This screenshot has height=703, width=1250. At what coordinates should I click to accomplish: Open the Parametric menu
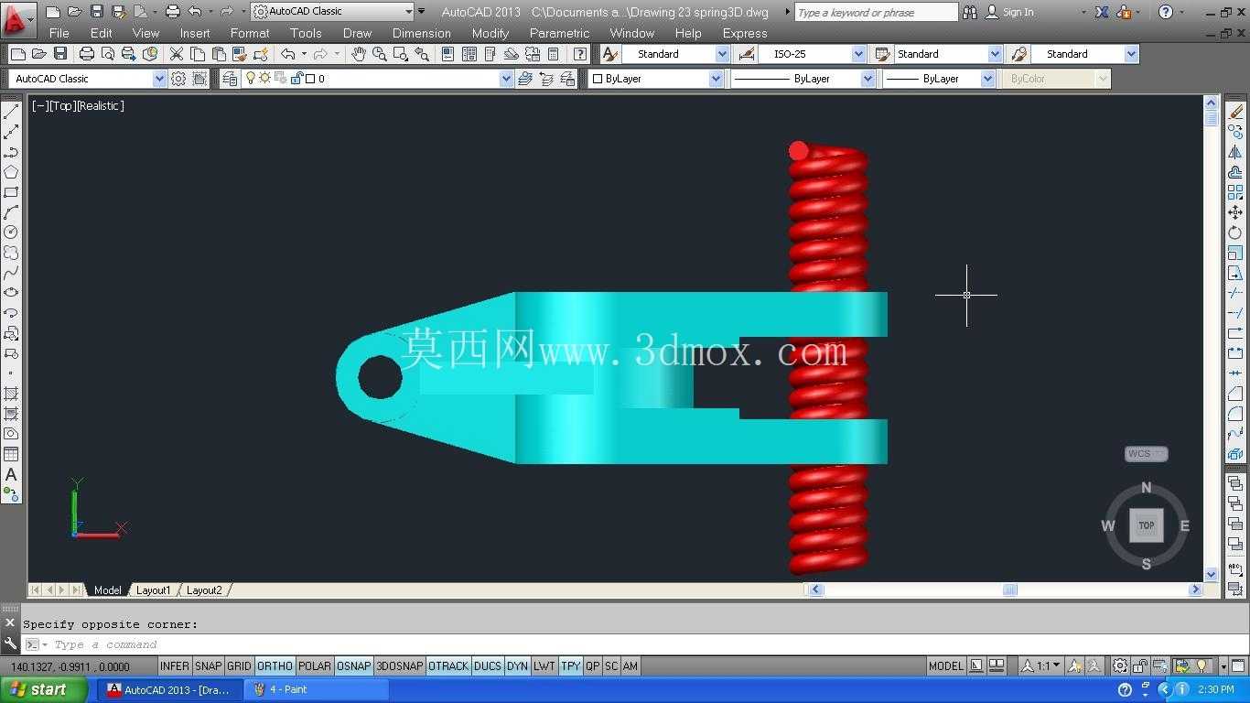pyautogui.click(x=559, y=33)
